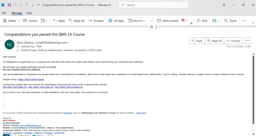Viewport: 256px width, 136px height.
Task: Switch to the Message tab
Action: [17, 13]
